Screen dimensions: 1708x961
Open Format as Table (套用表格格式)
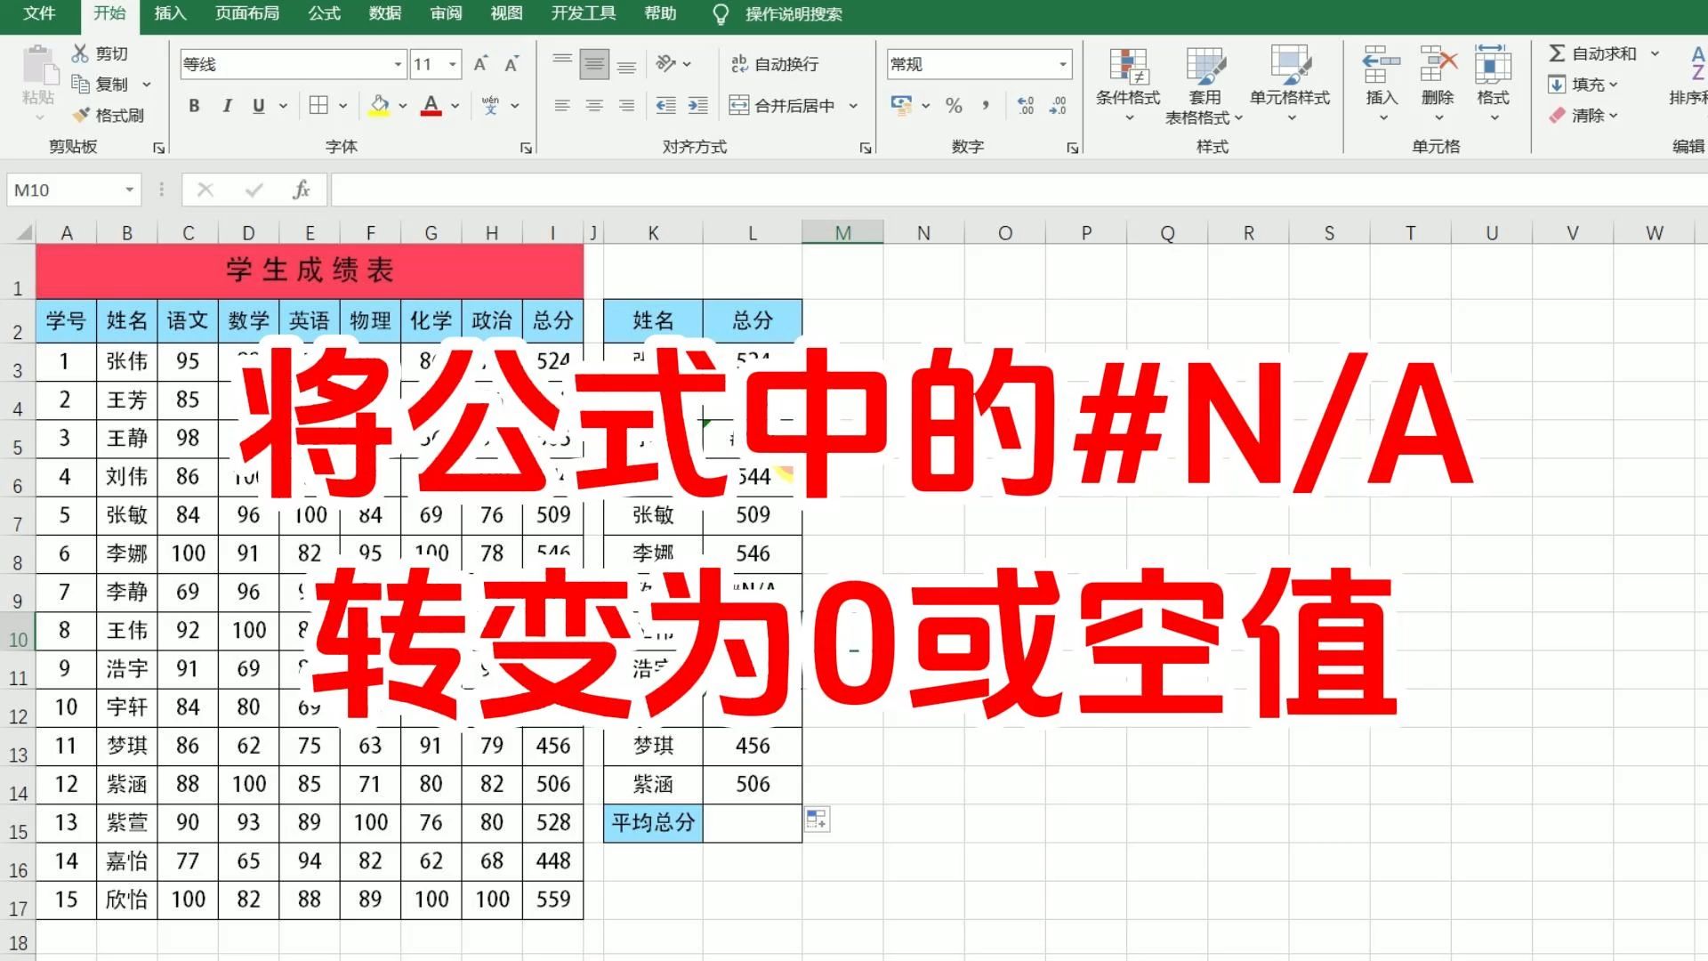1204,86
